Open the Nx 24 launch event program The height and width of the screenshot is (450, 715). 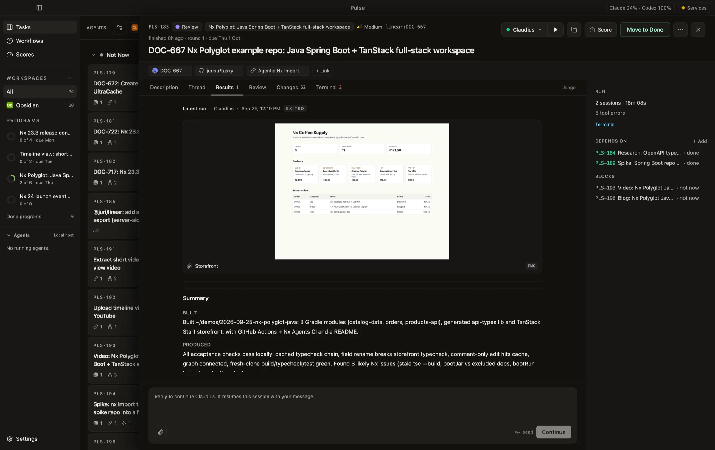pos(40,200)
